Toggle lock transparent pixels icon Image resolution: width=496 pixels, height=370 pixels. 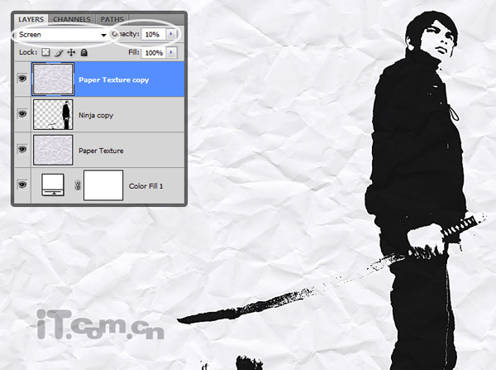click(x=45, y=52)
